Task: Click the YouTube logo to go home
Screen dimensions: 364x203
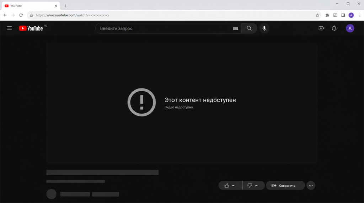Action: pos(31,28)
